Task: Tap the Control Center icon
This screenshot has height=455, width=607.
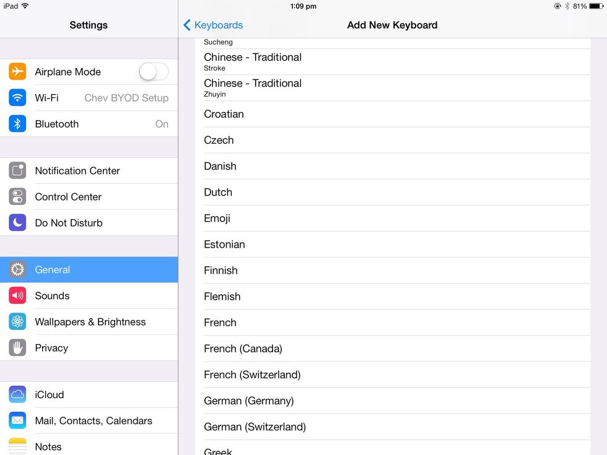Action: pos(17,197)
